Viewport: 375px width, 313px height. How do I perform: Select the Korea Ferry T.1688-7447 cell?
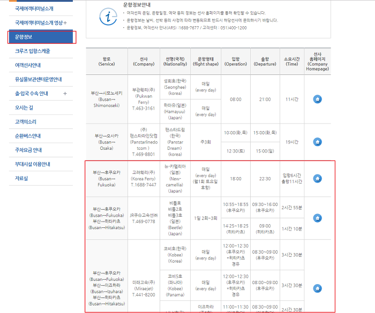tap(144, 179)
